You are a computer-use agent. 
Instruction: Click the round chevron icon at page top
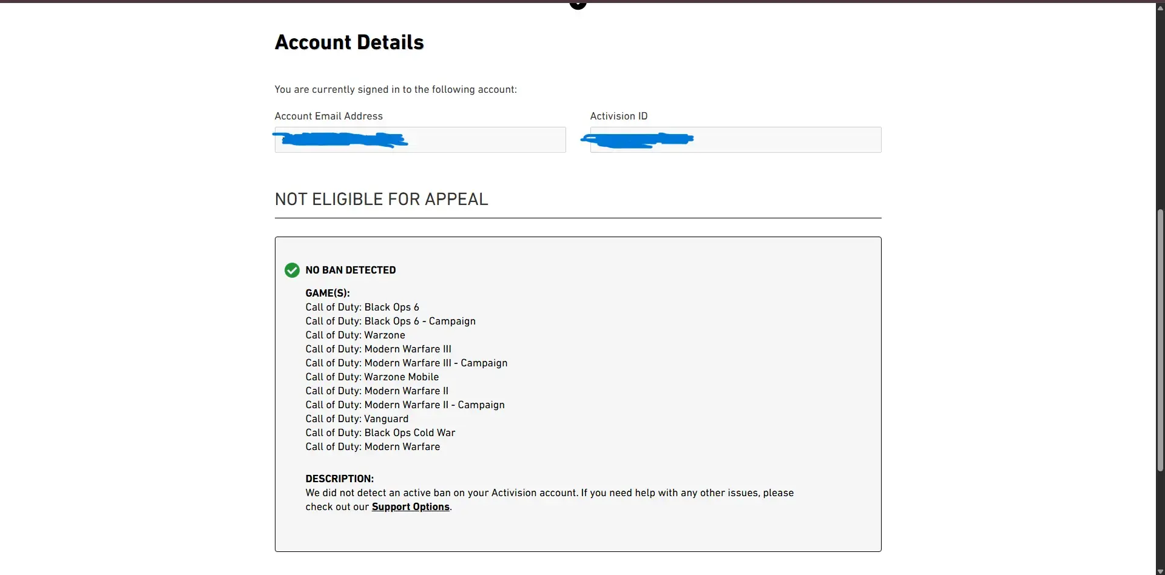578,4
